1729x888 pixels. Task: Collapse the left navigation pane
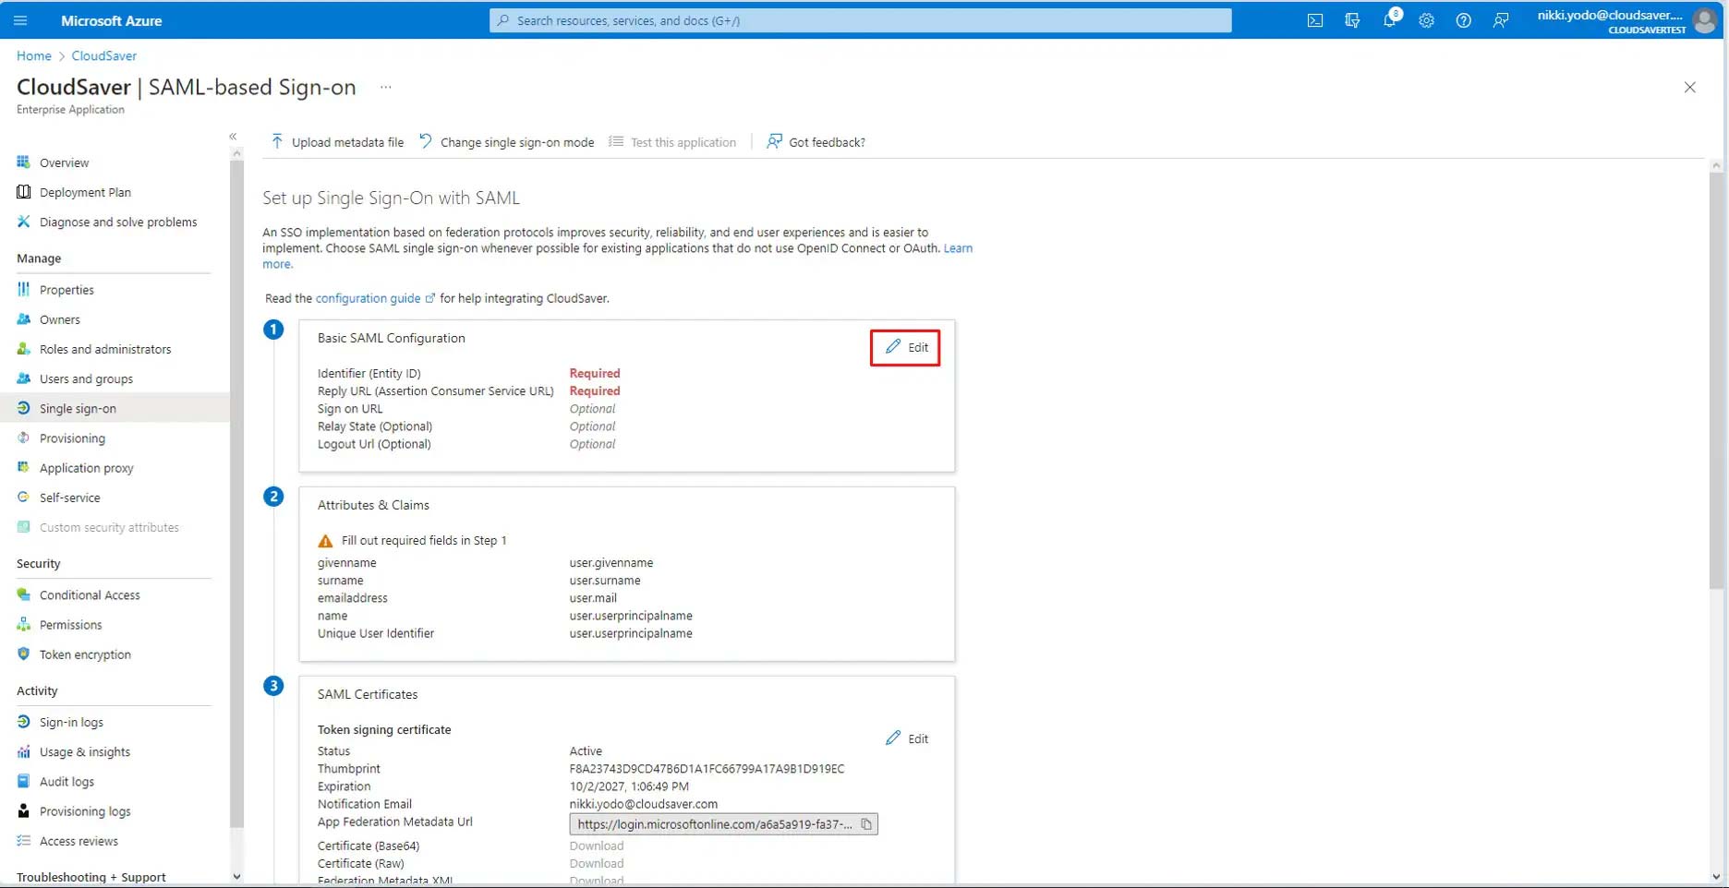coord(233,137)
